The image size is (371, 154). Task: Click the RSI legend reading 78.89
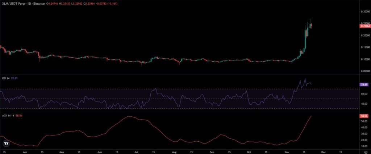coord(14,78)
